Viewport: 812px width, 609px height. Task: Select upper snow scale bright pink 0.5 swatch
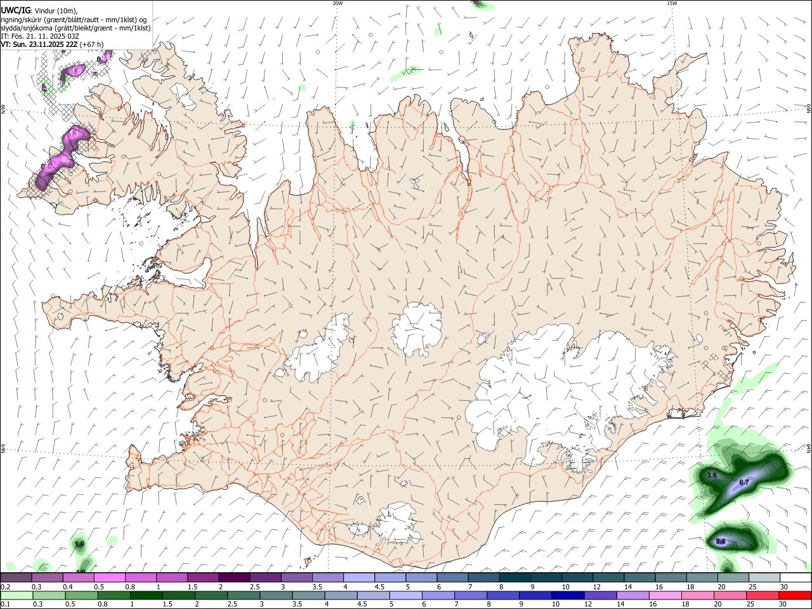[x=109, y=577]
